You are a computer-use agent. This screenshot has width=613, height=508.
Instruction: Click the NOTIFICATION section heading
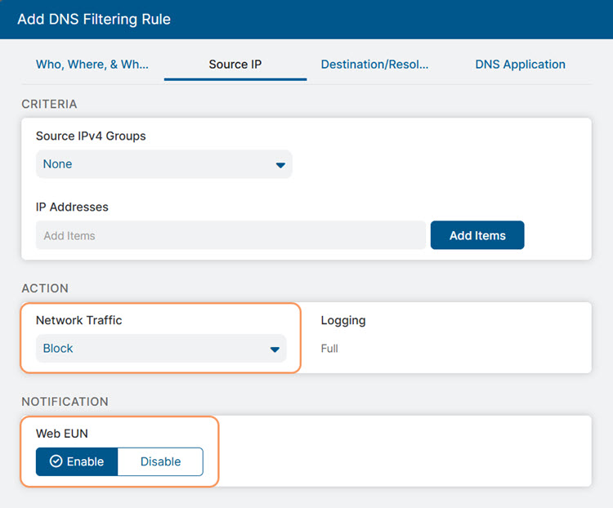65,402
